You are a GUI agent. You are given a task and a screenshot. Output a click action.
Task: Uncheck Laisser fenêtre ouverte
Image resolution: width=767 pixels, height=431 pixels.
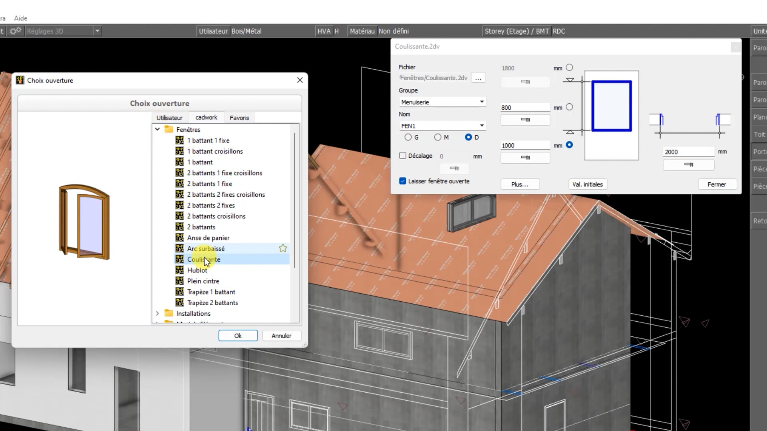tap(403, 181)
